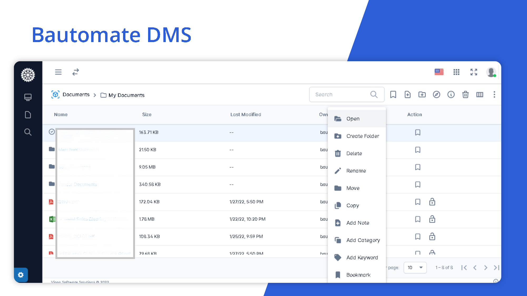Select Rename from the context menu
This screenshot has height=296, width=527.
(356, 171)
